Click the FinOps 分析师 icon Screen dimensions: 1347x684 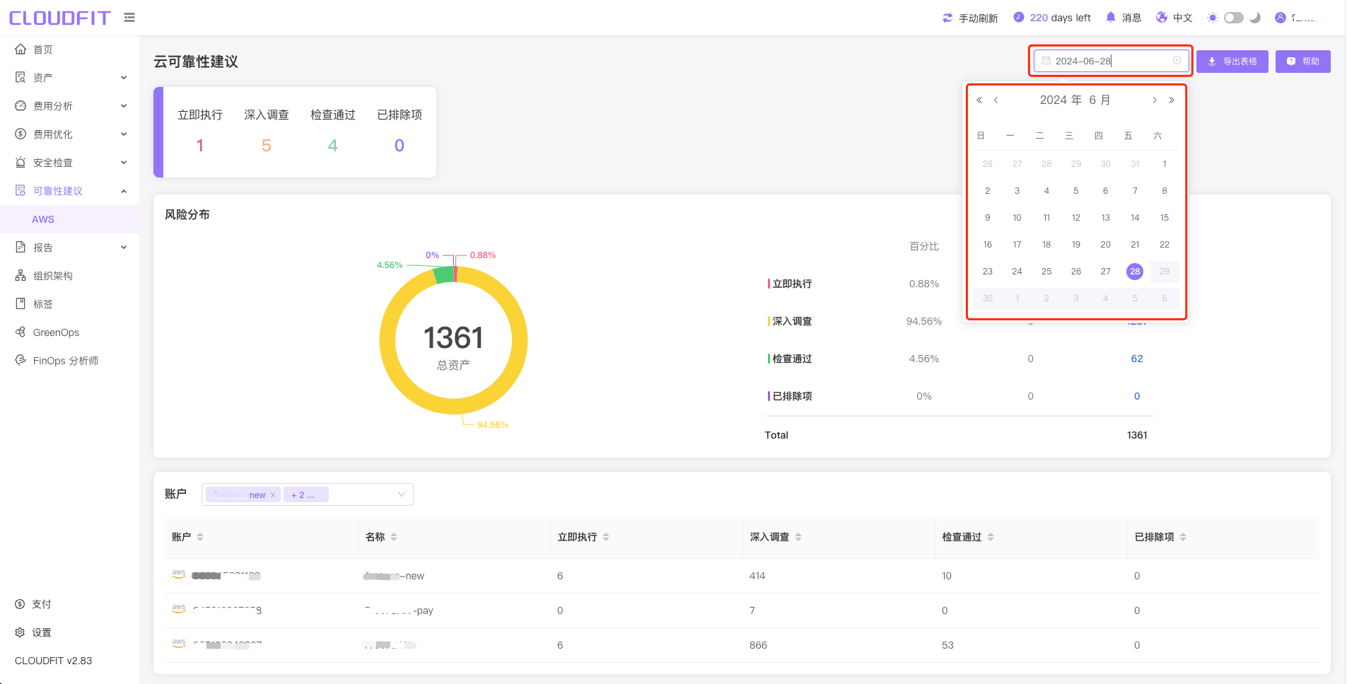click(21, 360)
